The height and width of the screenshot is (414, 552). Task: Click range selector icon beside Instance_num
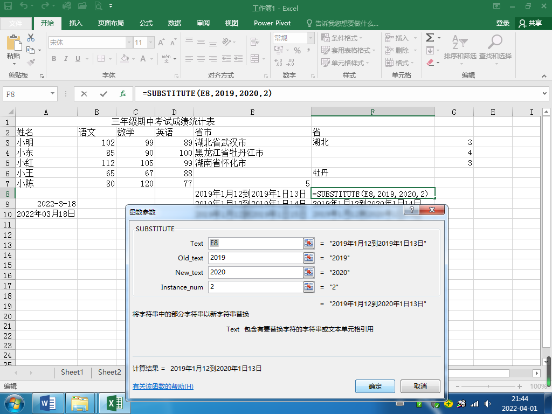coord(309,287)
